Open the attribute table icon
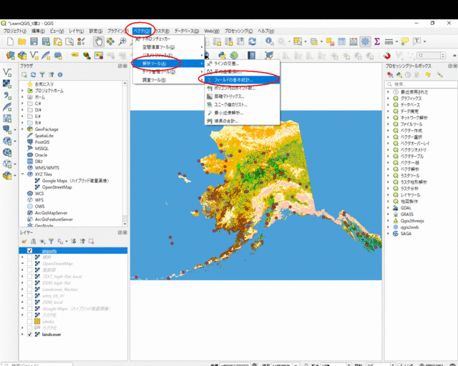 click(342, 41)
